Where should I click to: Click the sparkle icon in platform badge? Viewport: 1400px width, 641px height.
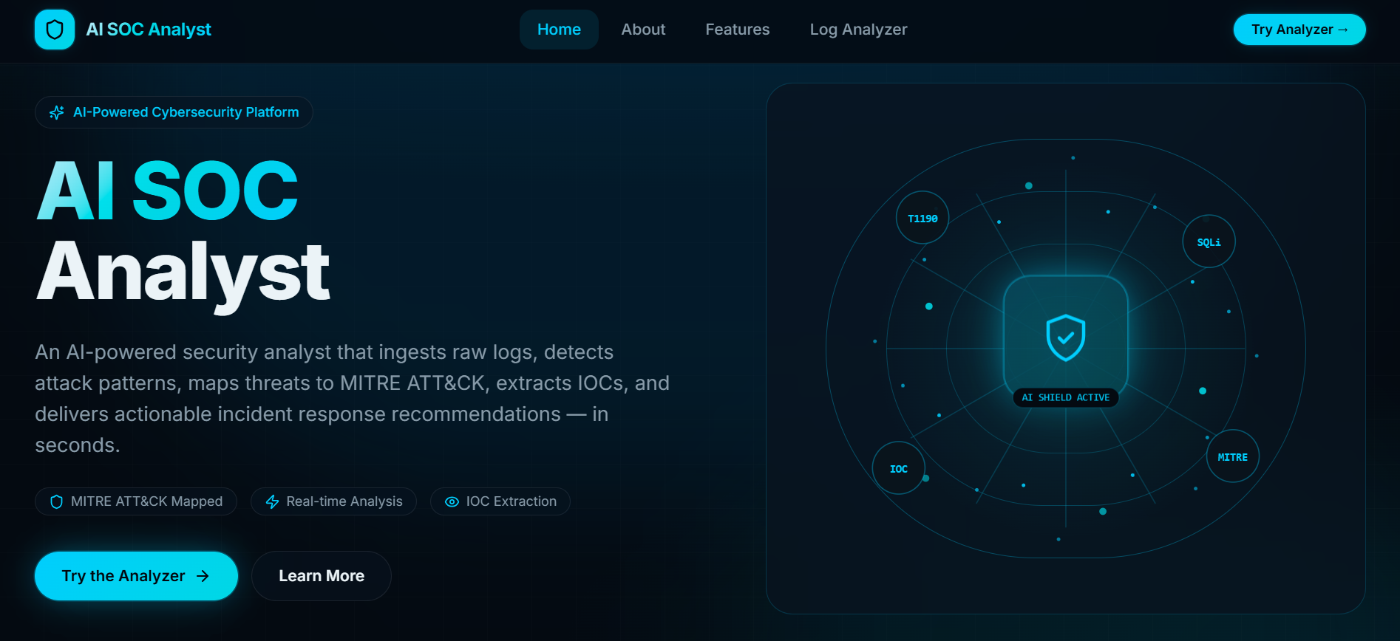(56, 112)
